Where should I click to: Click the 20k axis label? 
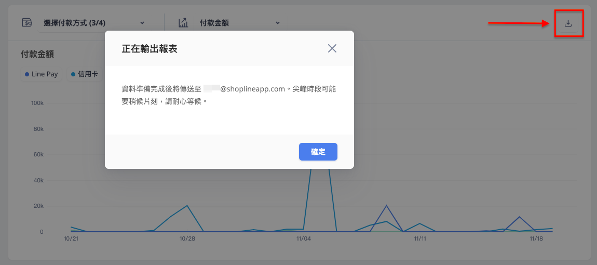point(38,206)
